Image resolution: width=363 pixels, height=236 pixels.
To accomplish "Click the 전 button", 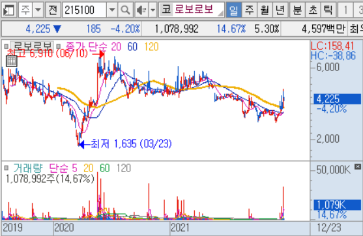I will coord(53,10).
